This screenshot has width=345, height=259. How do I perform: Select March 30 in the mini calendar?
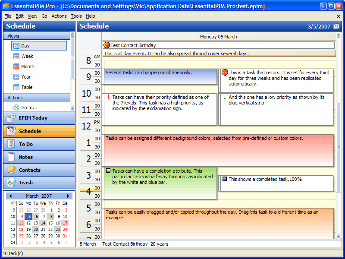[x=58, y=236]
